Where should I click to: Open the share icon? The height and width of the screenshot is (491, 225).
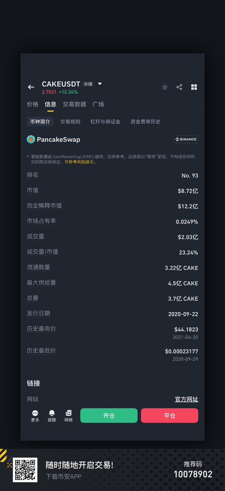(x=179, y=87)
